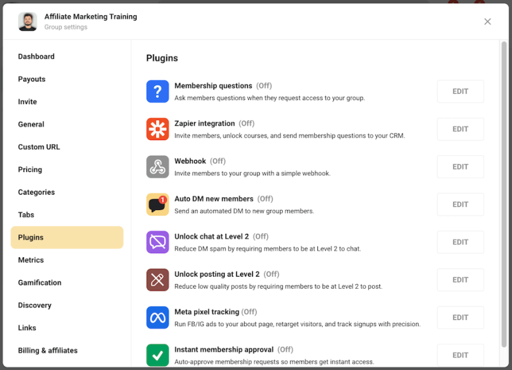Click the orange Zapier integration icon
This screenshot has height=370, width=512.
pos(157,129)
